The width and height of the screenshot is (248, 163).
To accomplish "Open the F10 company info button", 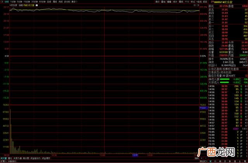I will pyautogui.click(x=187, y=2).
